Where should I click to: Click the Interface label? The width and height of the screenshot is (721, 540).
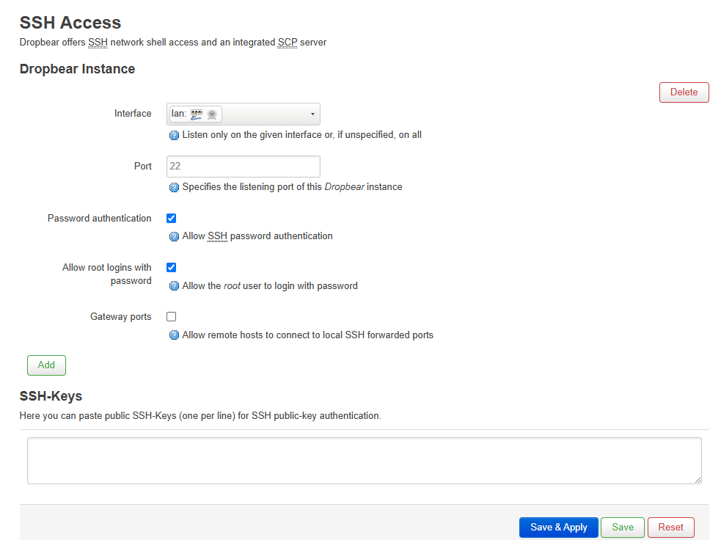click(x=133, y=114)
